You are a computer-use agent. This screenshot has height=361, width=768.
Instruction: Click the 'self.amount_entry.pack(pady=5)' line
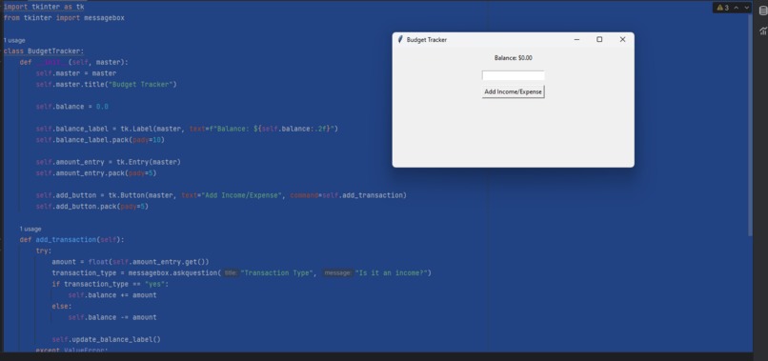(96, 173)
